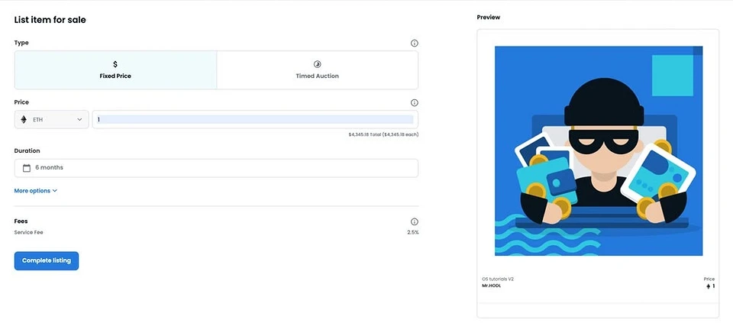The width and height of the screenshot is (733, 323).
Task: Click the Duration label
Action: tap(27, 151)
